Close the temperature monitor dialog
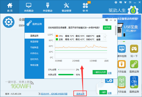 click(x=115, y=20)
